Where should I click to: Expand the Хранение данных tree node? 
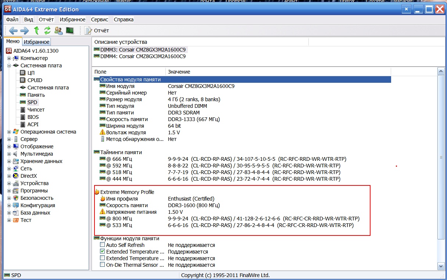(9, 161)
